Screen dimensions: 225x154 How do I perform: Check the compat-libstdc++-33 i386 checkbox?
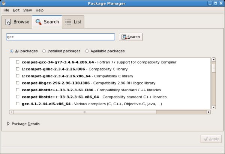pos(18,90)
